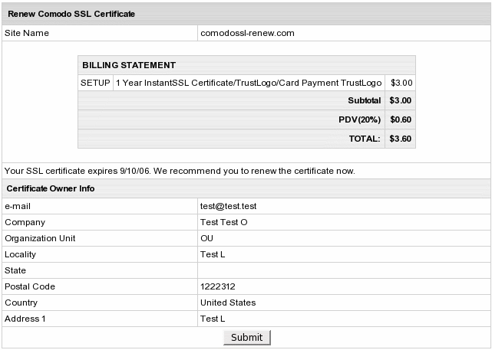The image size is (492, 350).
Task: Click the Address 1 label
Action: (x=25, y=319)
